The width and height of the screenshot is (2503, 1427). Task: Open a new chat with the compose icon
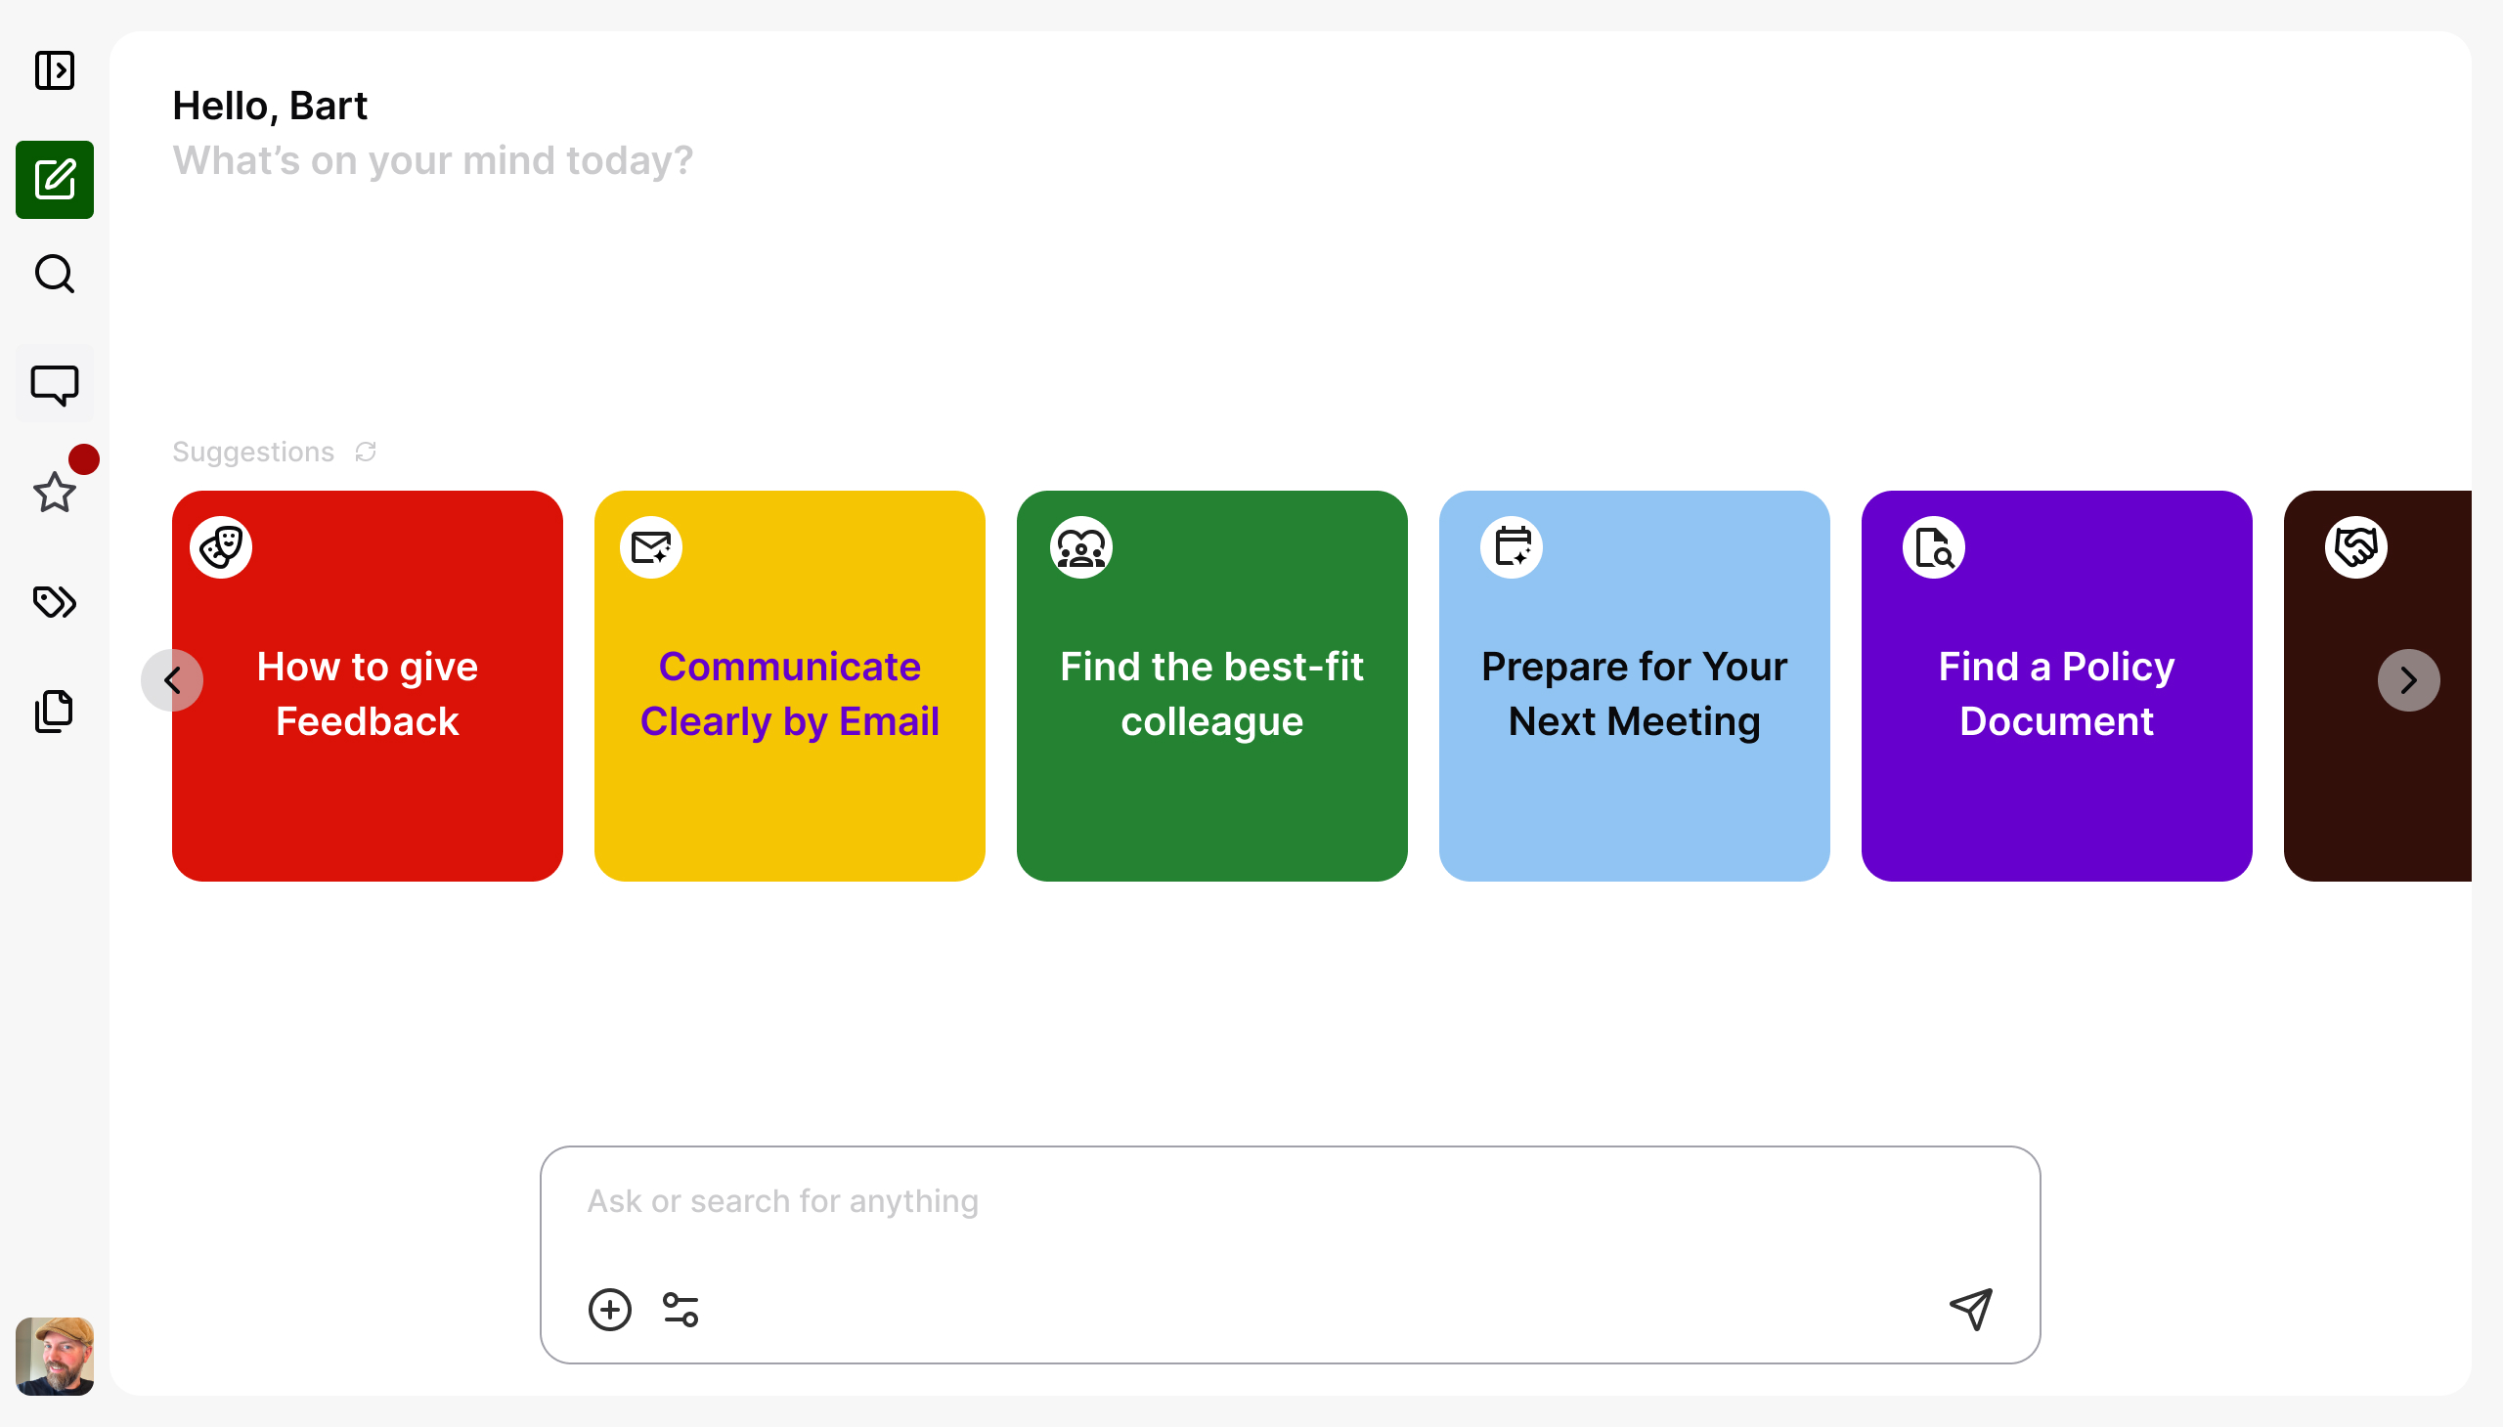click(54, 178)
